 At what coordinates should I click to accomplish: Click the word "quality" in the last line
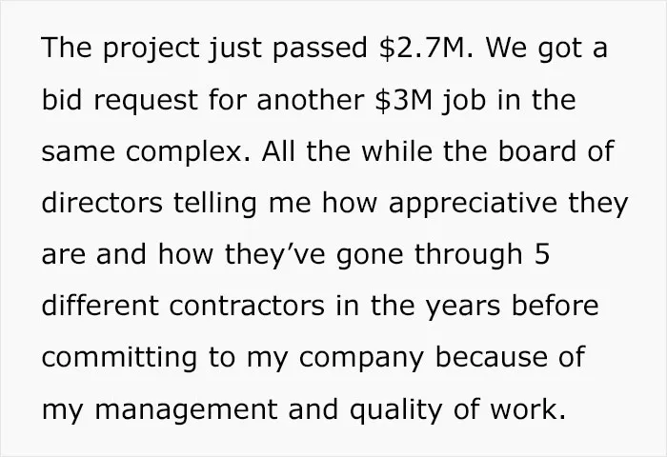point(396,409)
